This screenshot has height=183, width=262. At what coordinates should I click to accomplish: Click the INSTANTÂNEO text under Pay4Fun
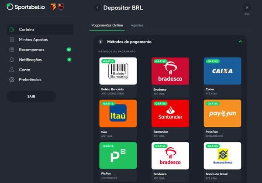214,136
